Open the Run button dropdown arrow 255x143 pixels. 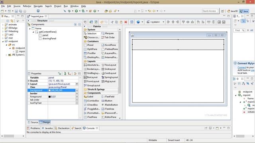(x=80, y=11)
